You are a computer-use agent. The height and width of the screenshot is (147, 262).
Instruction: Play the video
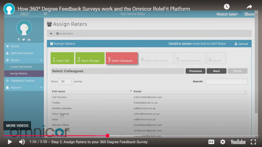pyautogui.click(x=10, y=142)
